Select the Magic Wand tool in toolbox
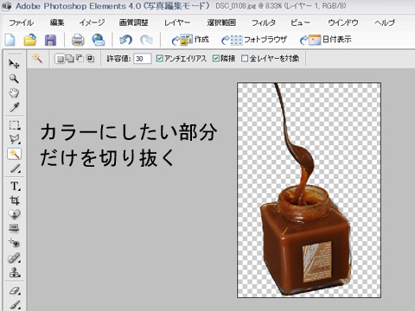This screenshot has width=415, height=311. pyautogui.click(x=14, y=154)
